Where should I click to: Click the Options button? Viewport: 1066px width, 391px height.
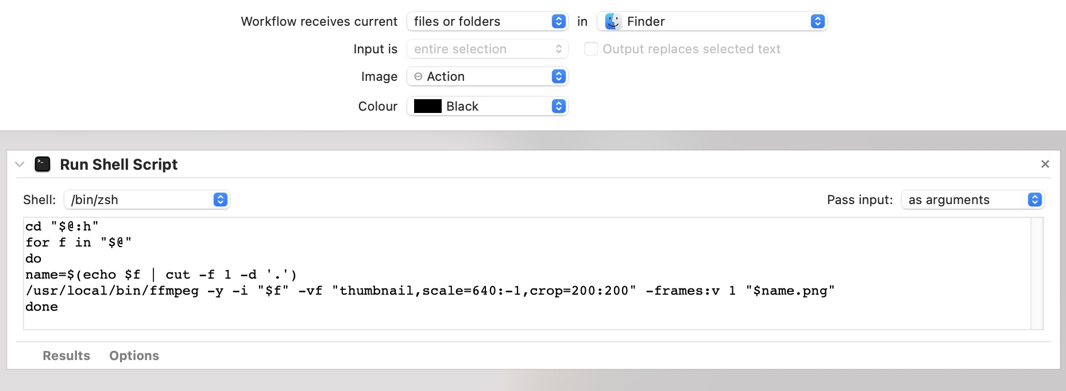pos(134,355)
